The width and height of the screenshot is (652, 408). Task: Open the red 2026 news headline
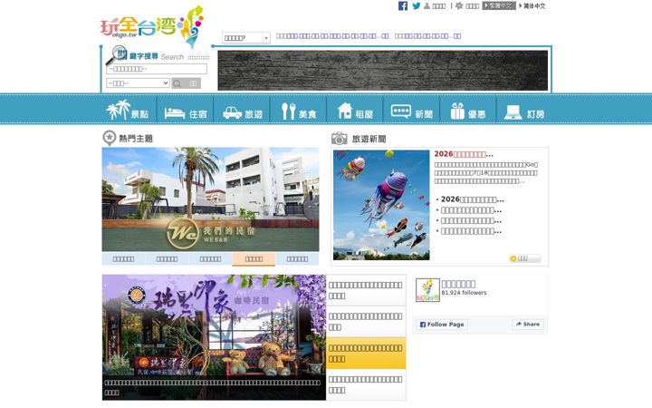464,154
